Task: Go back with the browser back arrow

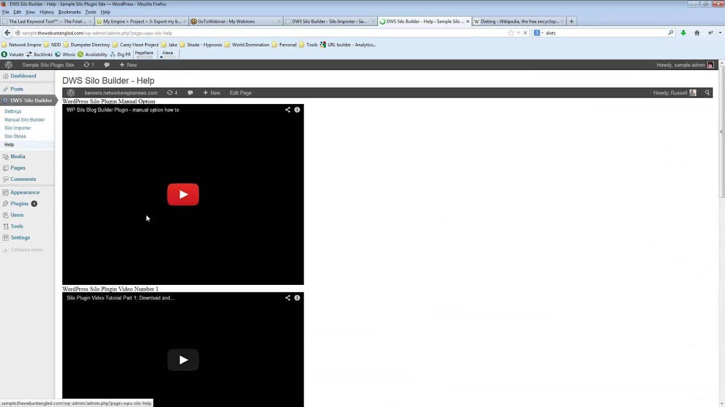Action: [7, 33]
